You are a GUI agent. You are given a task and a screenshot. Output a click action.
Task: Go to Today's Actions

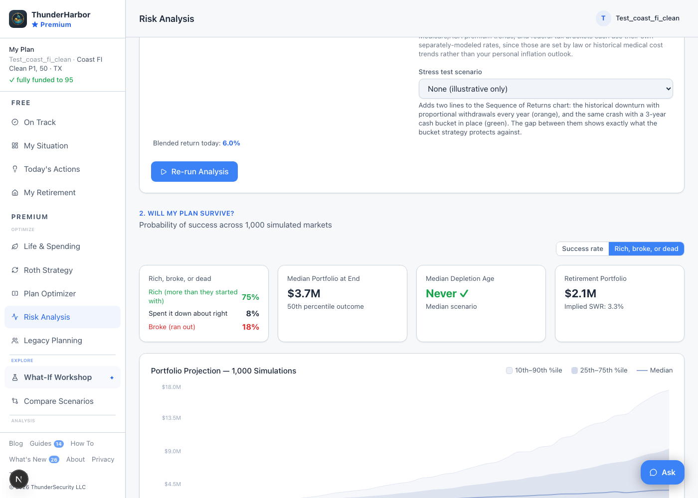point(62,169)
